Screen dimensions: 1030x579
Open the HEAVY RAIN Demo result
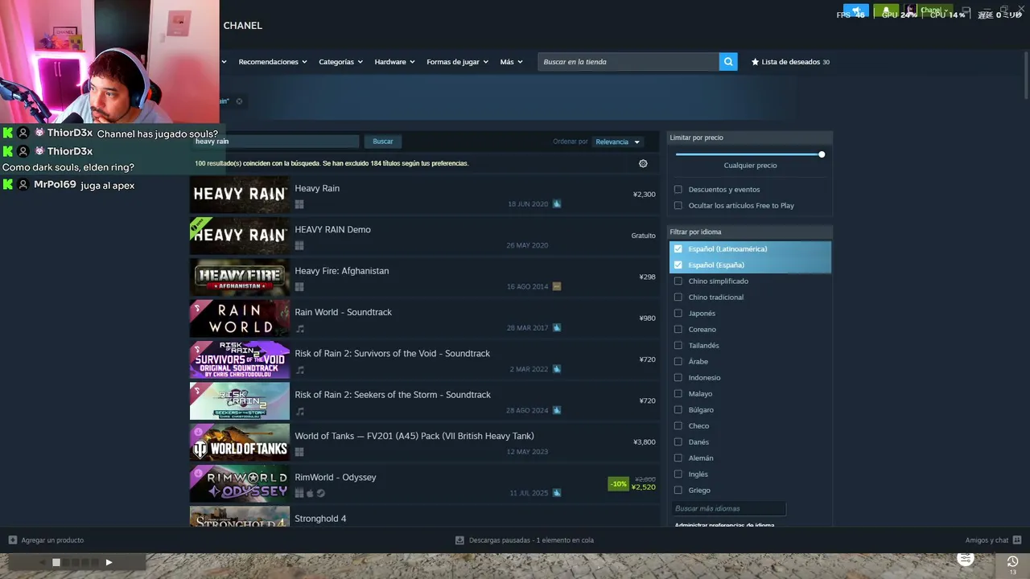(425, 236)
